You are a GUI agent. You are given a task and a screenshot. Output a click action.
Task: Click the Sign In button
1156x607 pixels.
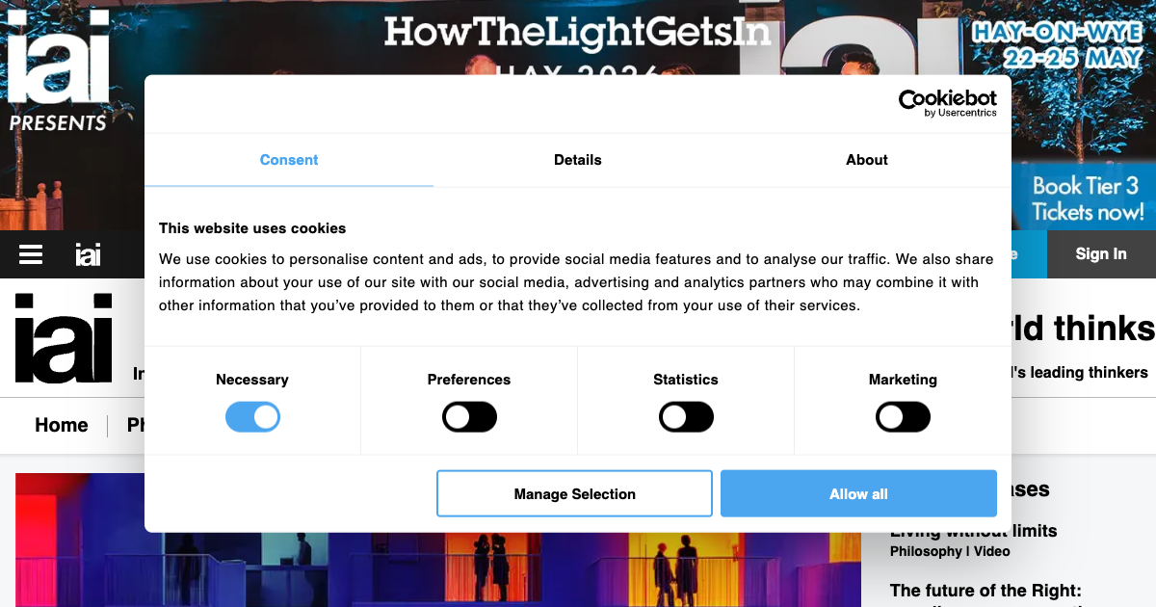1101,254
